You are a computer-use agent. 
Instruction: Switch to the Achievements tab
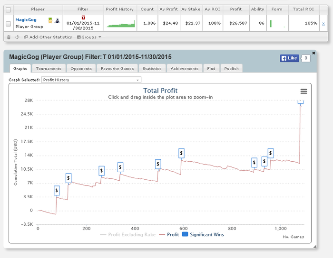click(x=185, y=69)
